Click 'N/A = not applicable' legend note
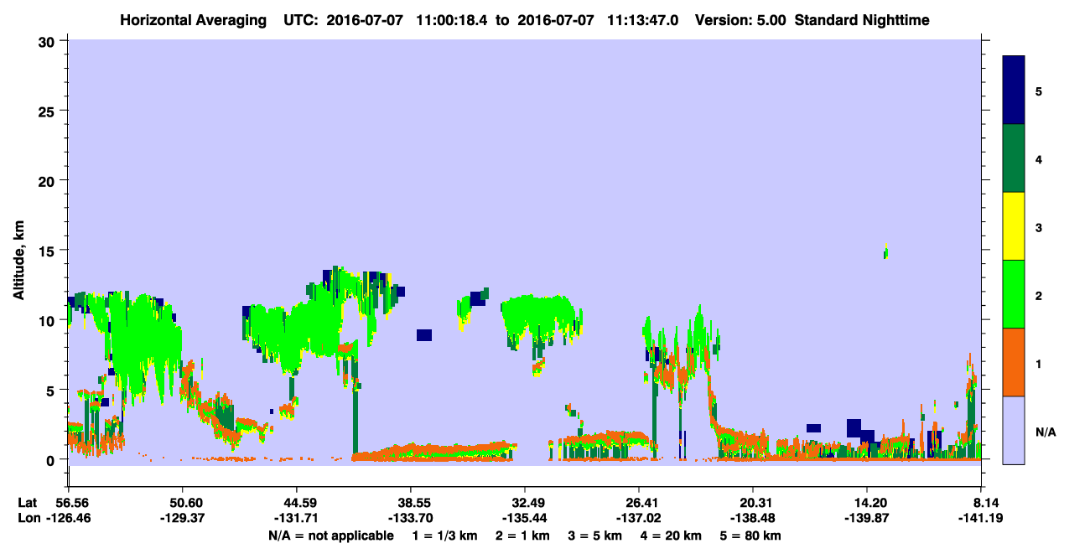This screenshot has width=1090, height=559. click(331, 536)
